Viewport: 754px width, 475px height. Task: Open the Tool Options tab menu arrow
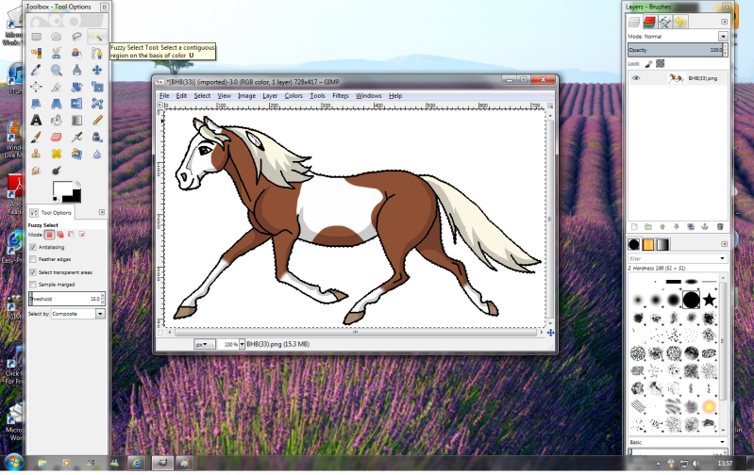click(x=102, y=212)
